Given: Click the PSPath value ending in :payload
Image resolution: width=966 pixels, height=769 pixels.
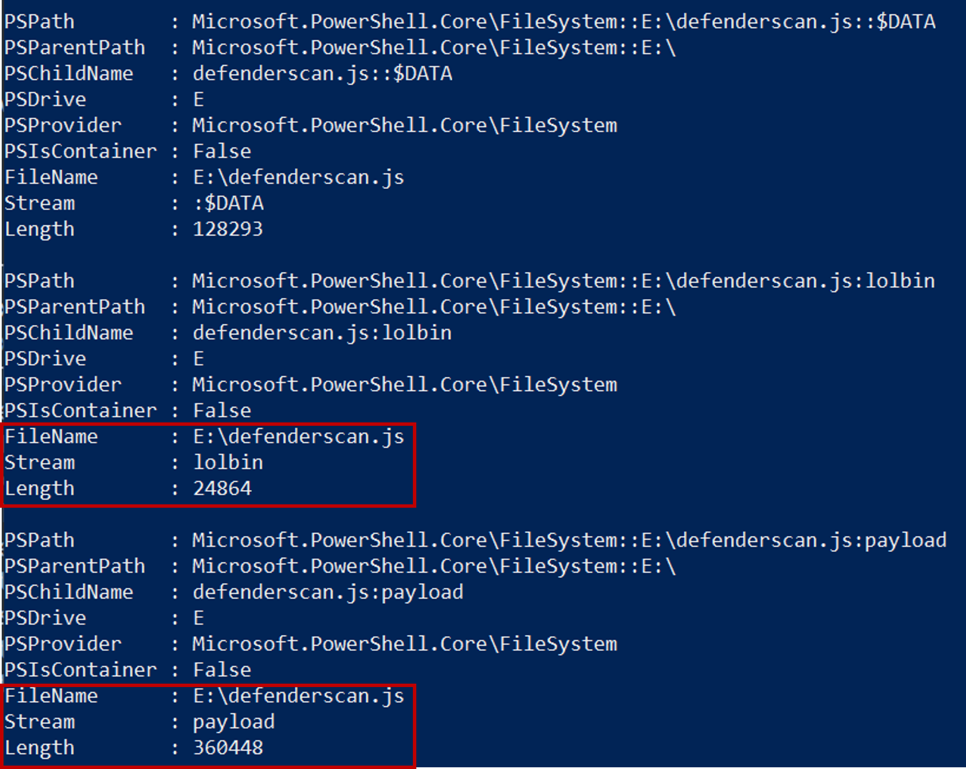Looking at the screenshot, I should pos(569,540).
